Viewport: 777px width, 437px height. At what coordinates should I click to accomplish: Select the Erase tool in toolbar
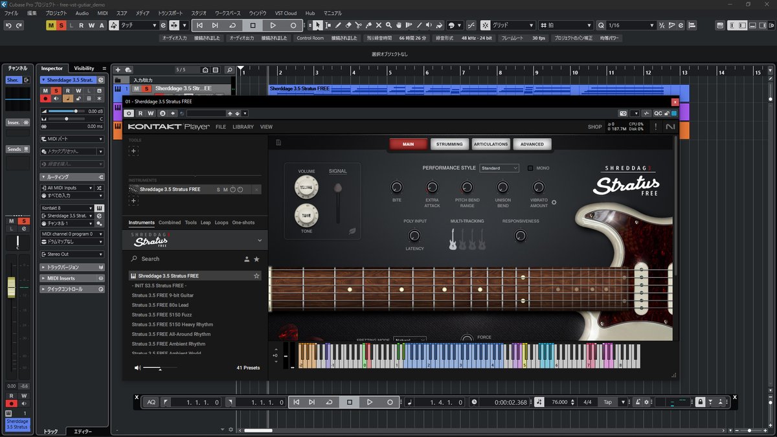tap(348, 25)
